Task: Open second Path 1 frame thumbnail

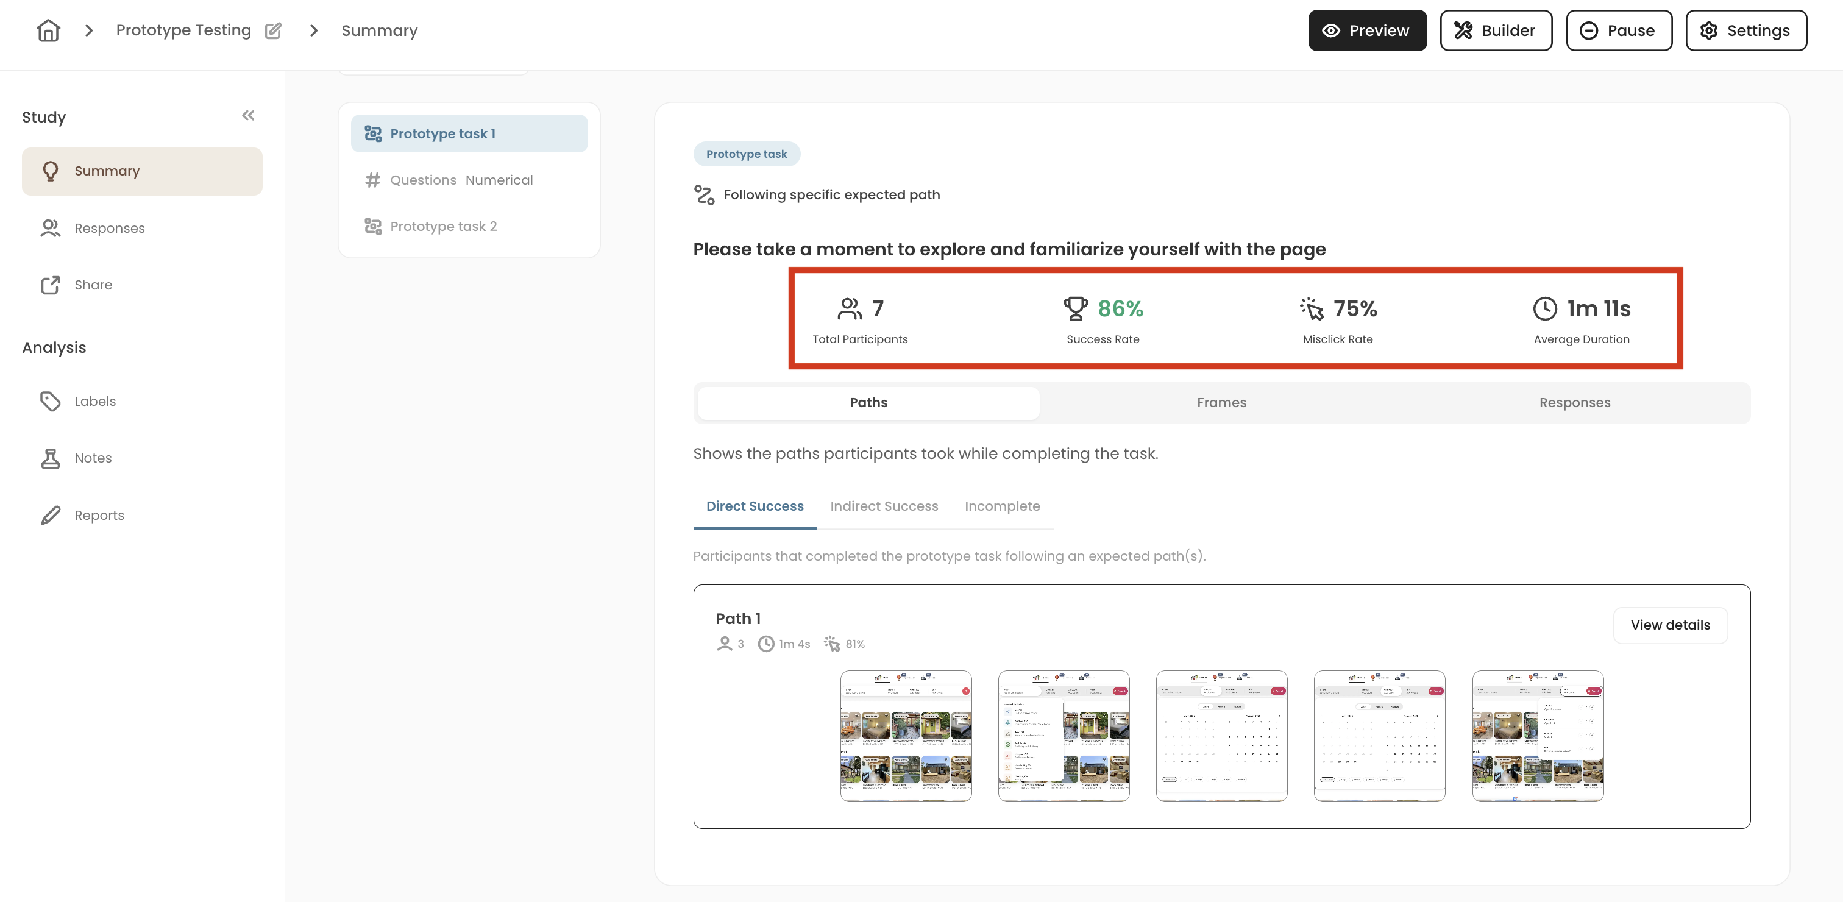Action: 1063,737
